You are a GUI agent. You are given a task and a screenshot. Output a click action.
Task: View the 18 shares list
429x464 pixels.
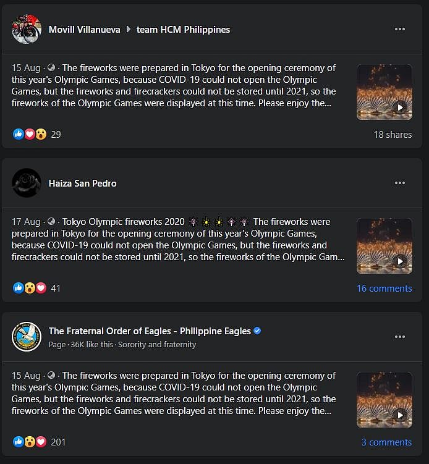(393, 134)
